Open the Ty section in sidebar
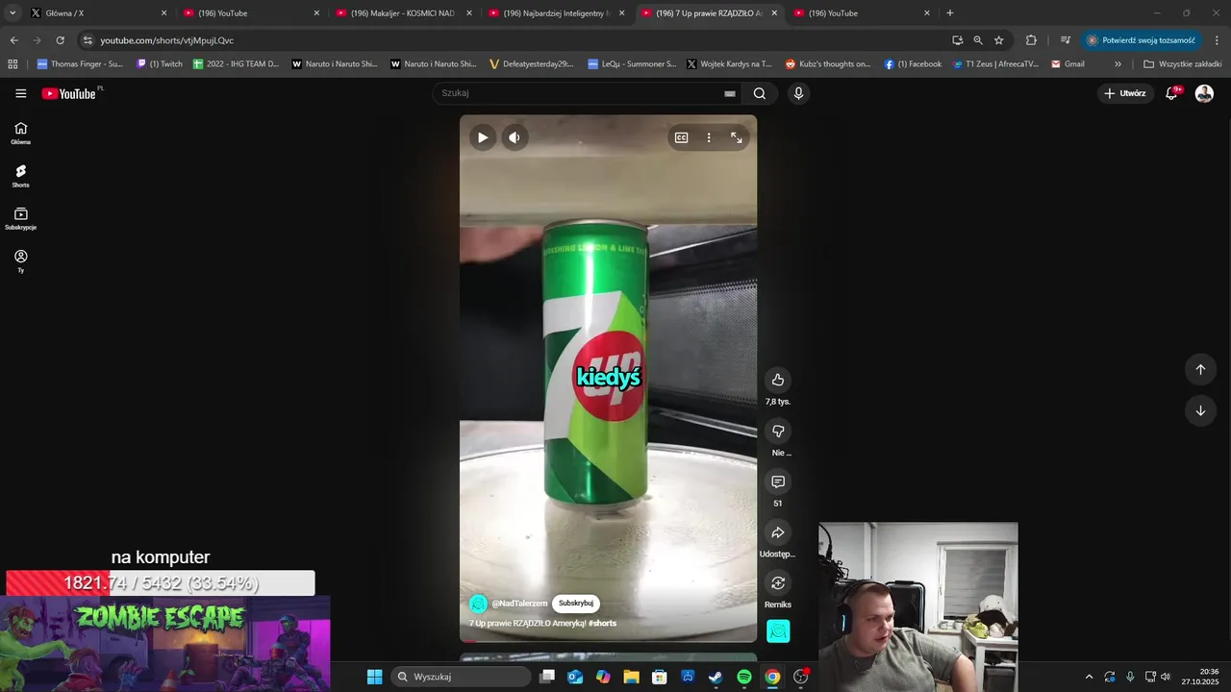Viewport: 1231px width, 692px height. pos(21,261)
